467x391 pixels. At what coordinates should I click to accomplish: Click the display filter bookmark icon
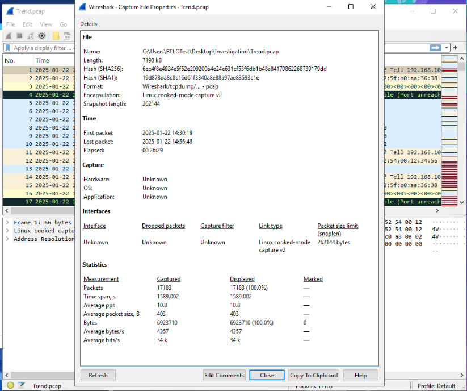(x=8, y=48)
